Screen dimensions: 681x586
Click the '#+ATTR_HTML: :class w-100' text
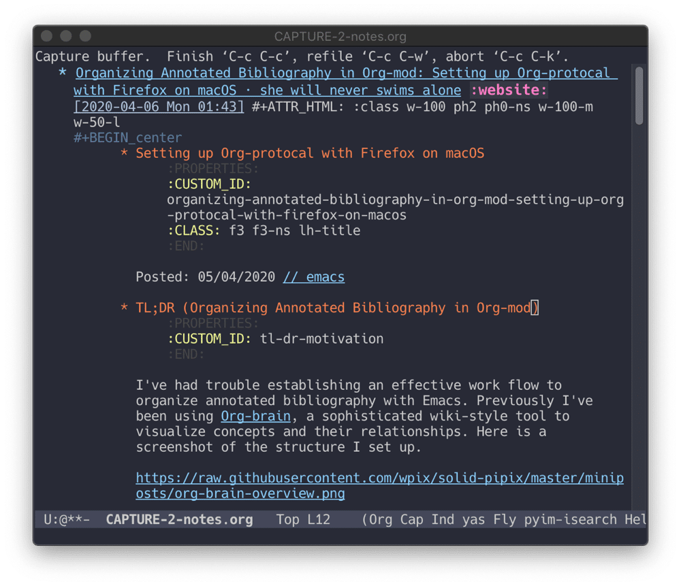pyautogui.click(x=348, y=107)
